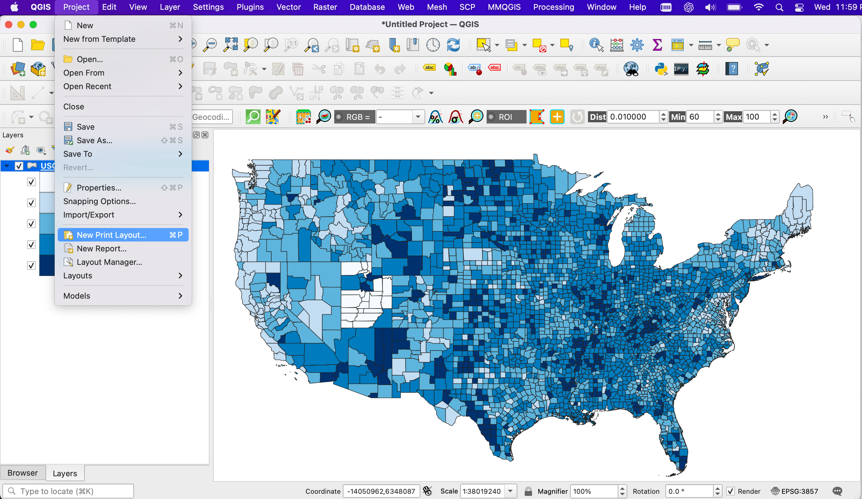Toggle the Render checkbox
Screen dimensions: 862x499
tap(730, 491)
